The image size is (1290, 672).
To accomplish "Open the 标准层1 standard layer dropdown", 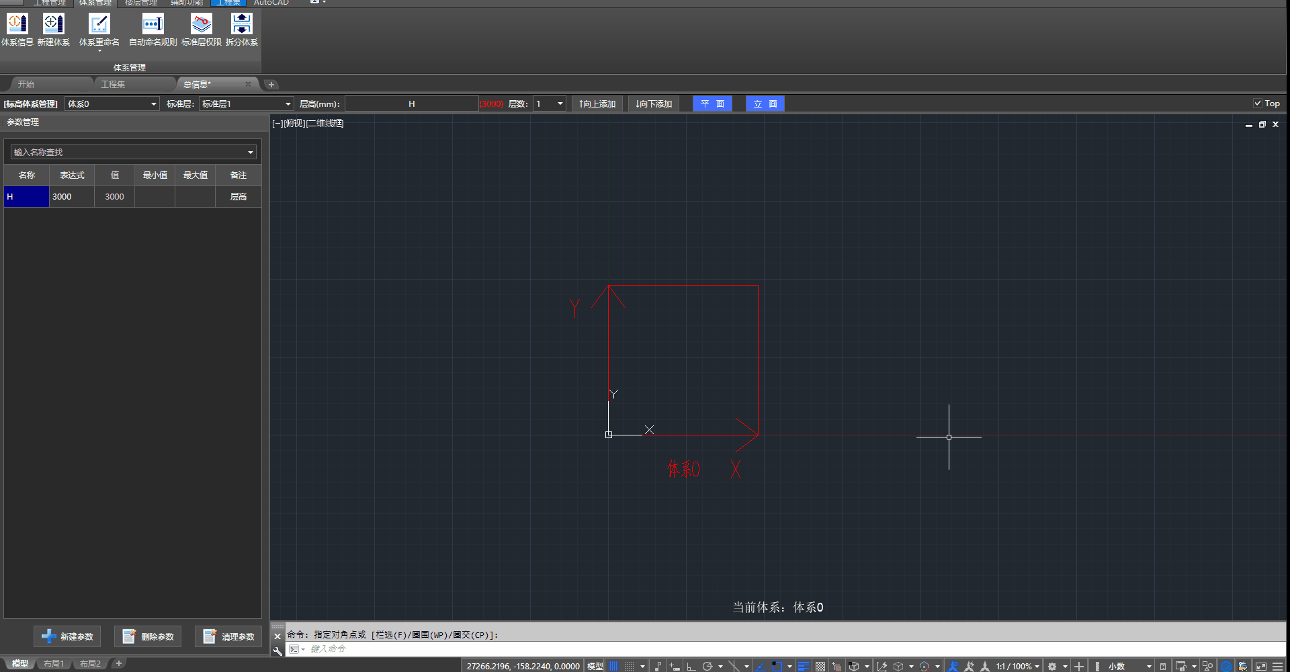I will coord(288,104).
